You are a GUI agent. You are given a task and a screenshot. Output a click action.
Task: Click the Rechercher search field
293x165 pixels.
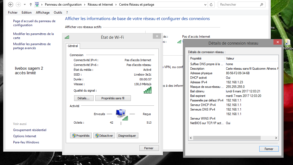(x=238, y=5)
